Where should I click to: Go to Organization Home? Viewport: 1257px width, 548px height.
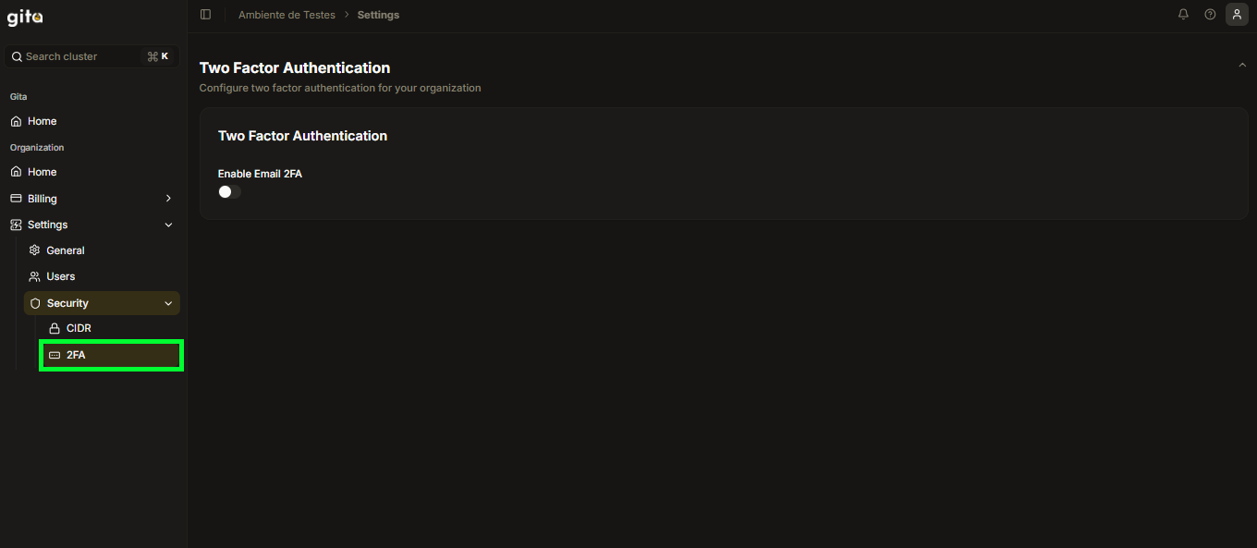(42, 172)
